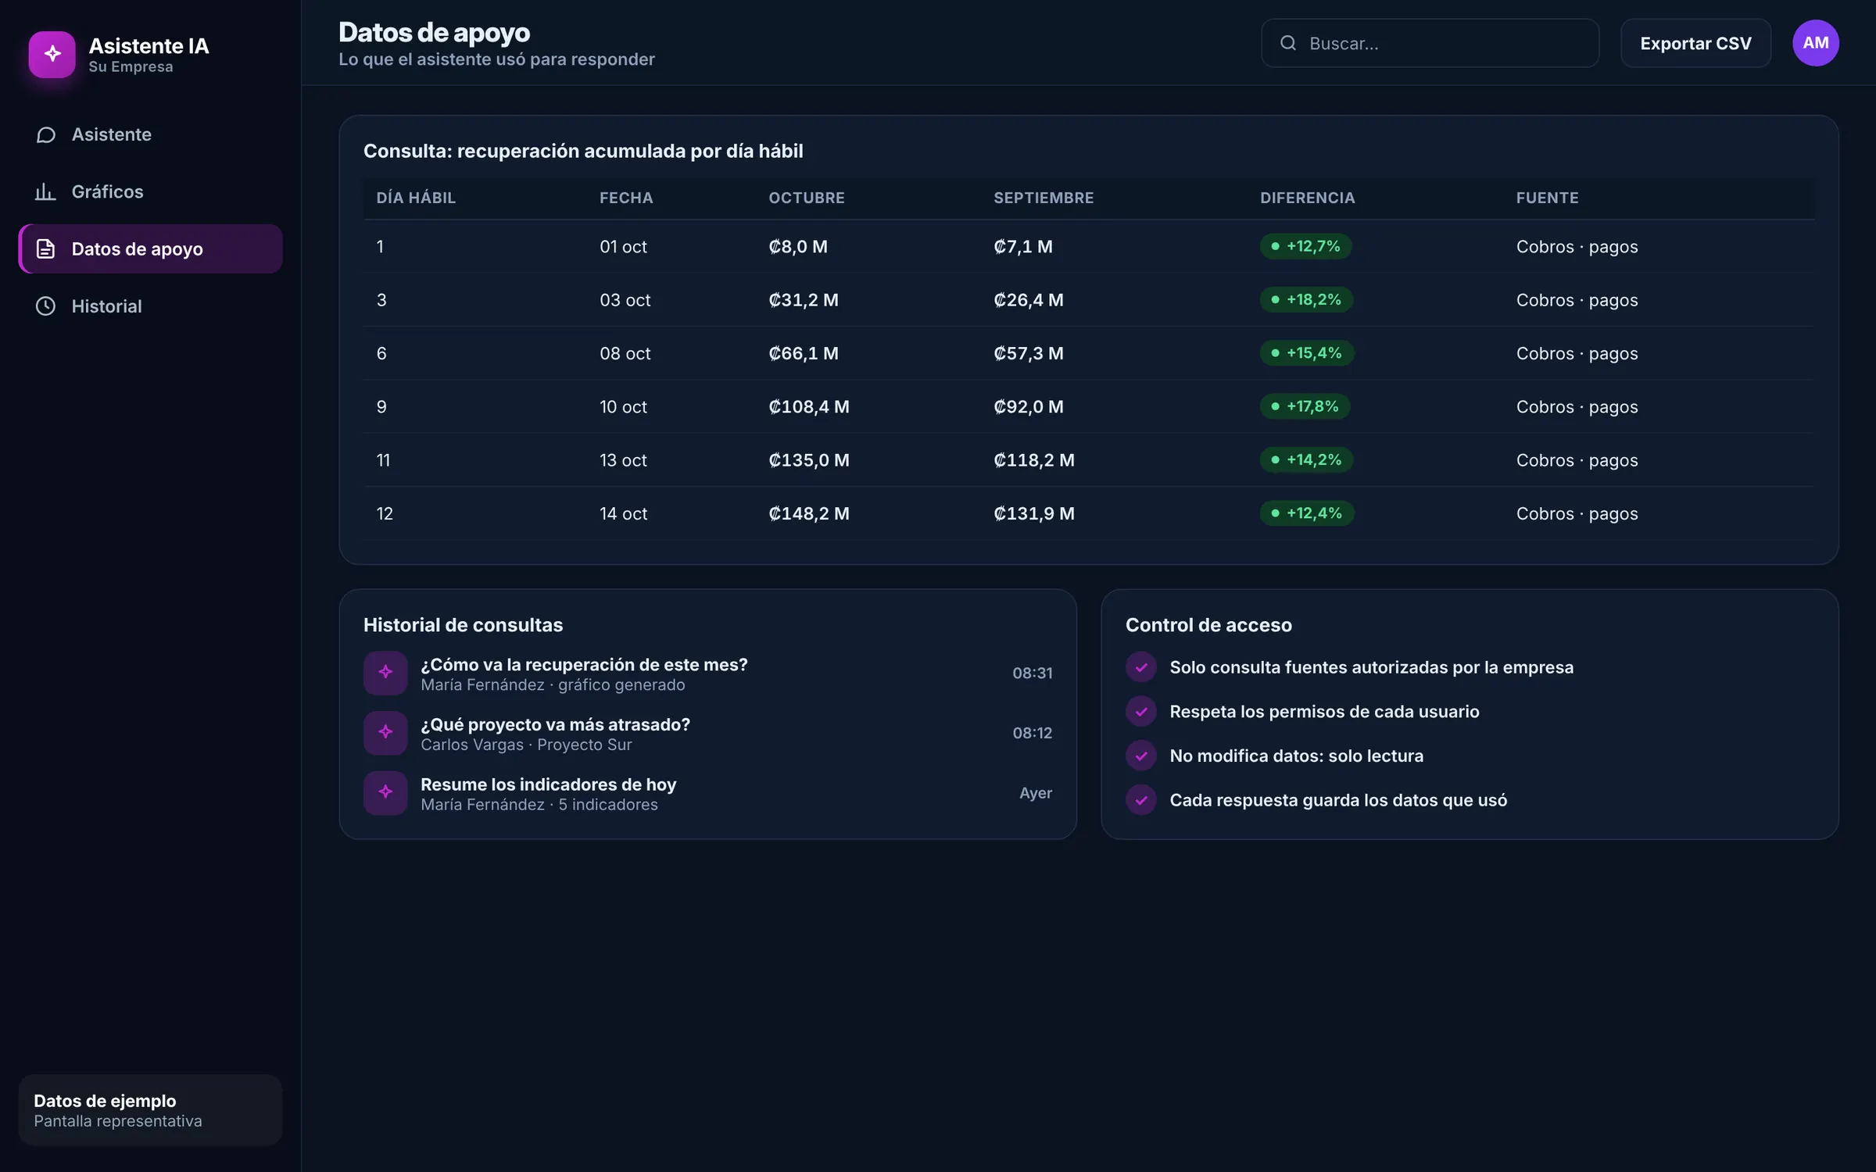This screenshot has height=1172, width=1876.
Task: Click sparkle icon for '¿Cómo va la recuperación' query
Action: click(385, 673)
